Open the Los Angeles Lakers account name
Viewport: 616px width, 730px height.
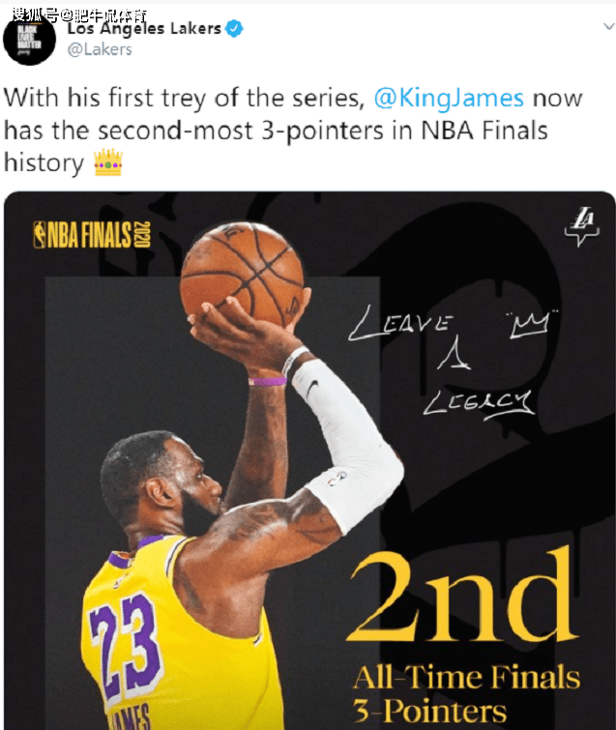(x=144, y=29)
